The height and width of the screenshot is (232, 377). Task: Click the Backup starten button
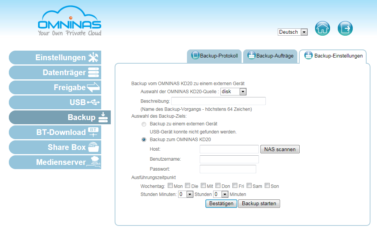(x=259, y=204)
